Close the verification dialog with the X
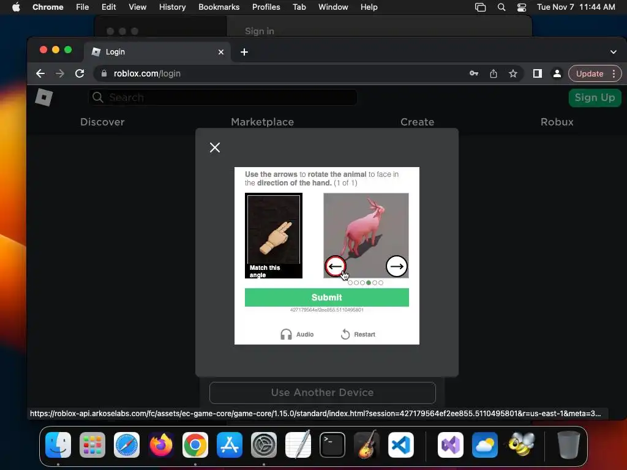This screenshot has height=470, width=627. tap(215, 147)
